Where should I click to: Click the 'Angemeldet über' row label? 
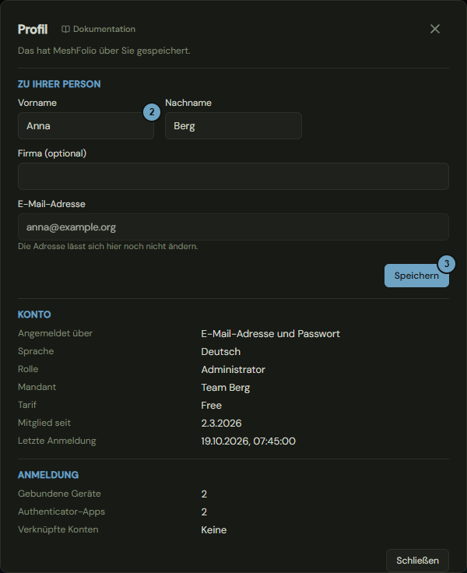(x=55, y=333)
